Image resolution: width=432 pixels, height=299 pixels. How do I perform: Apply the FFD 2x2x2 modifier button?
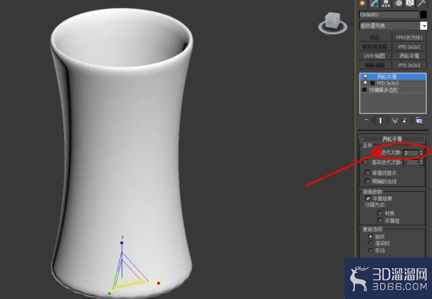click(x=409, y=47)
